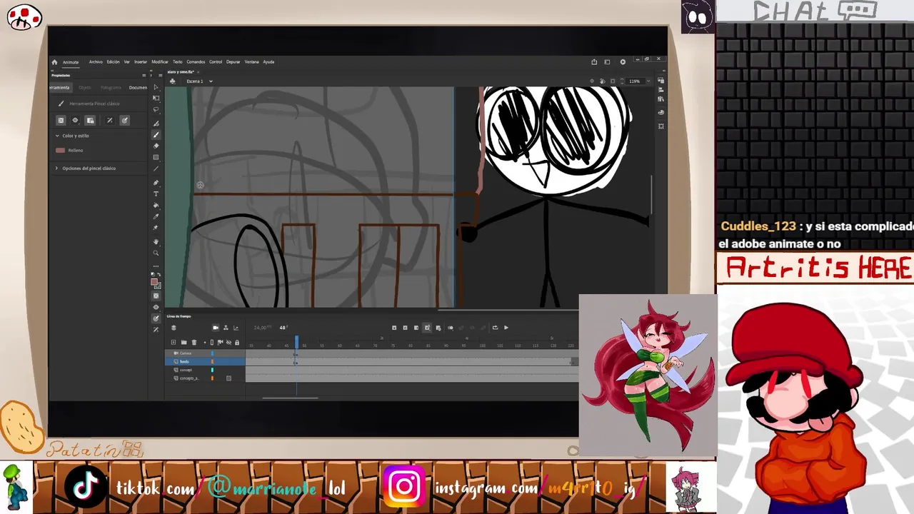The image size is (914, 514).
Task: Open the more tools ellipsis
Action: click(x=156, y=266)
